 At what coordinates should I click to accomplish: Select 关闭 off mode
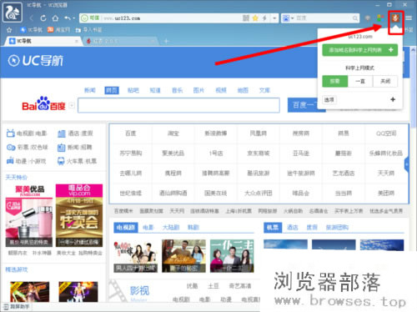click(x=385, y=81)
